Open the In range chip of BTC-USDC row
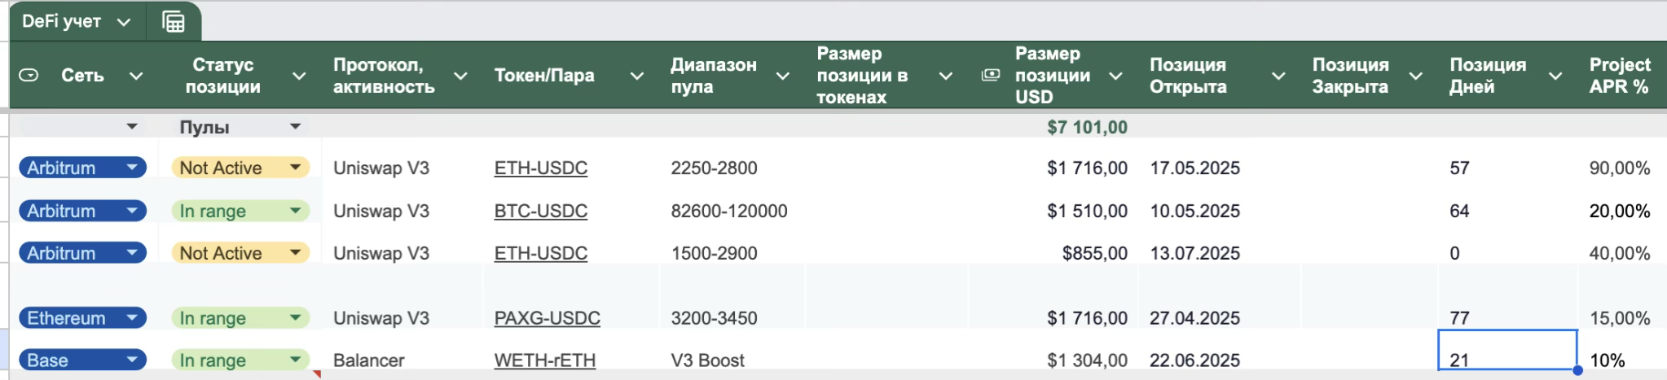The image size is (1667, 380). click(296, 211)
